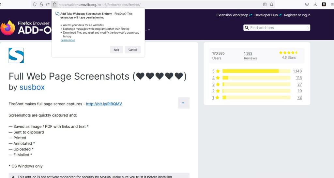
Task: Click into the Find add-ons search field
Action: [277, 28]
